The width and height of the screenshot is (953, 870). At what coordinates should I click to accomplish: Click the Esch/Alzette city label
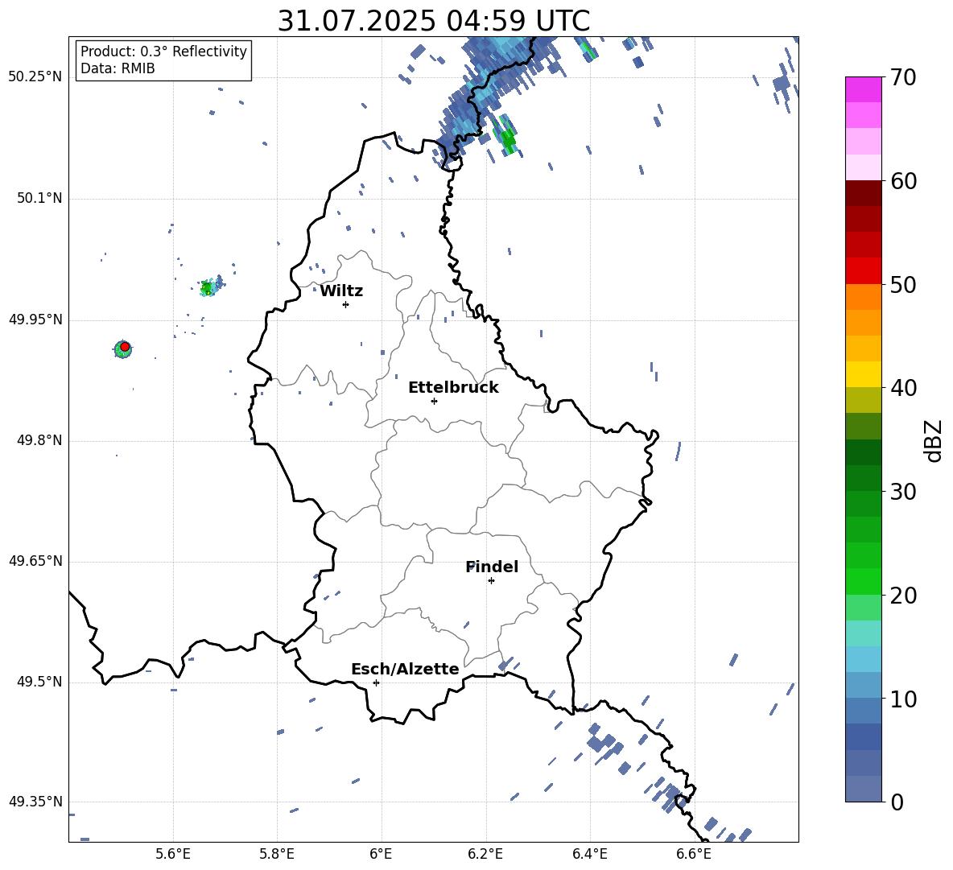[405, 669]
